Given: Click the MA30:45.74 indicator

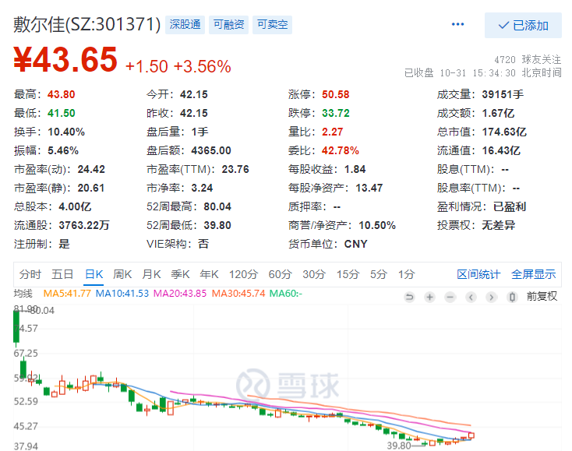Looking at the screenshot, I should point(238,293).
